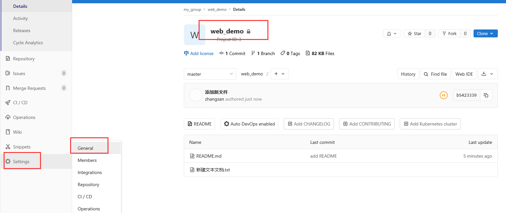
Task: Click the Issues icon in sidebar
Action: tap(8, 73)
